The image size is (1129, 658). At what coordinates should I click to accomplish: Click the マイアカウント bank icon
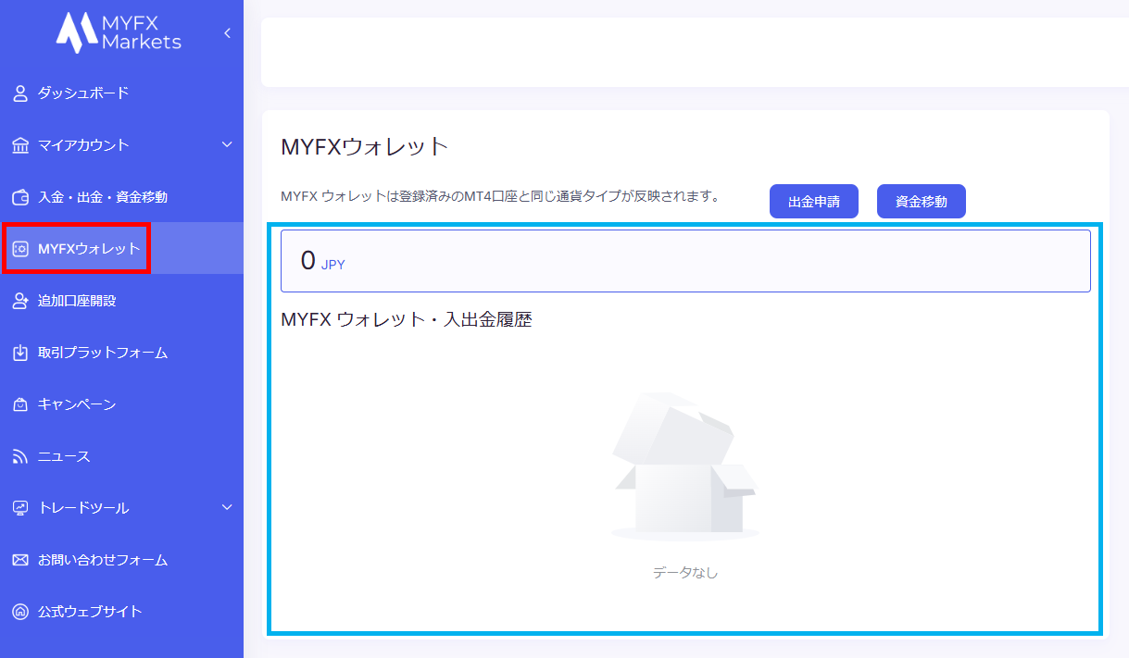point(20,145)
